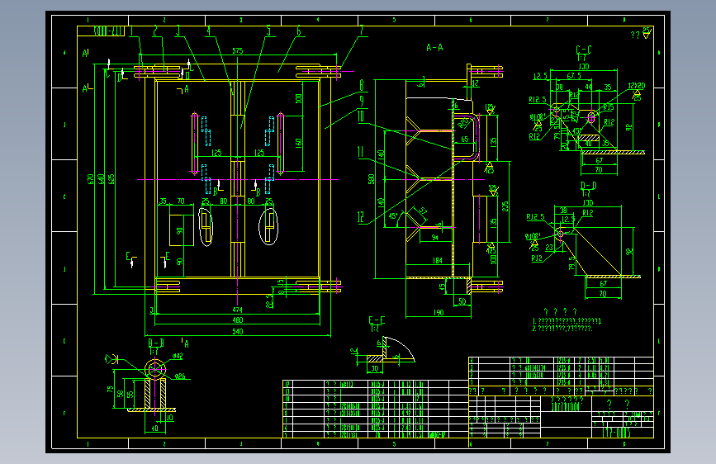Select the 130 dimension in D-D view
This screenshot has width=716, height=464.
coord(588,203)
